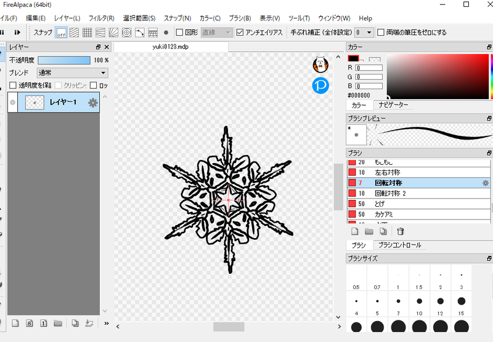This screenshot has width=493, height=342.
Task: Close the レイヤー panel
Action: coord(107,47)
